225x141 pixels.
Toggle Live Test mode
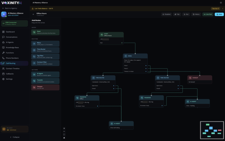(x=208, y=14)
